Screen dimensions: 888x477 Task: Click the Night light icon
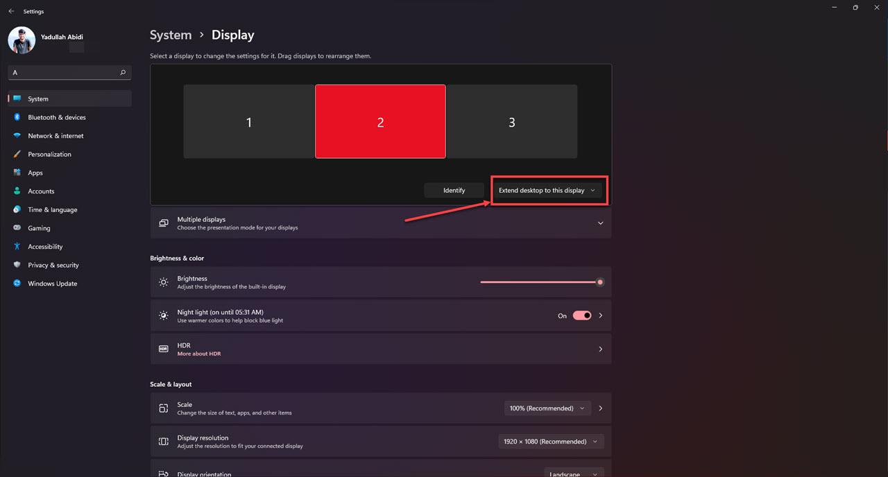[x=164, y=315]
